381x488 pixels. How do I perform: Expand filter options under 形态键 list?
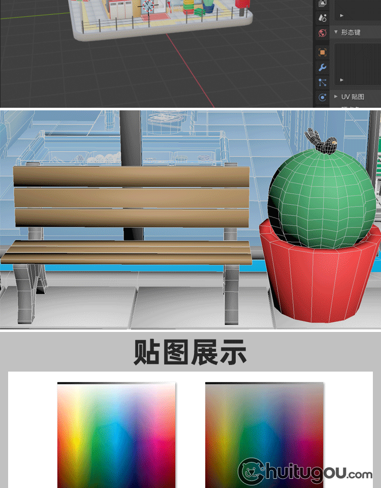pos(342,80)
